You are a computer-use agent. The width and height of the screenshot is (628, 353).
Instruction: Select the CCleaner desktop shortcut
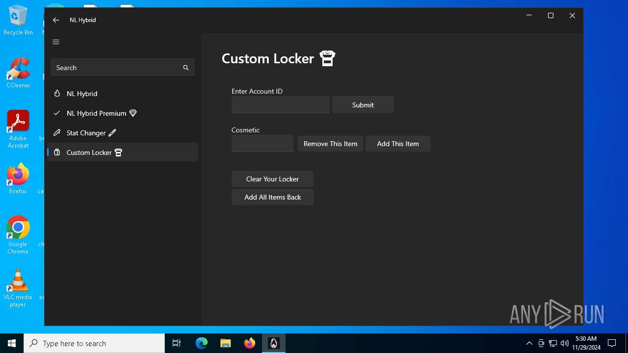click(18, 73)
